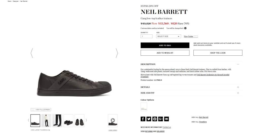The height and width of the screenshot is (133, 269).
Task: Click the quantity input field
Action: click(146, 36)
